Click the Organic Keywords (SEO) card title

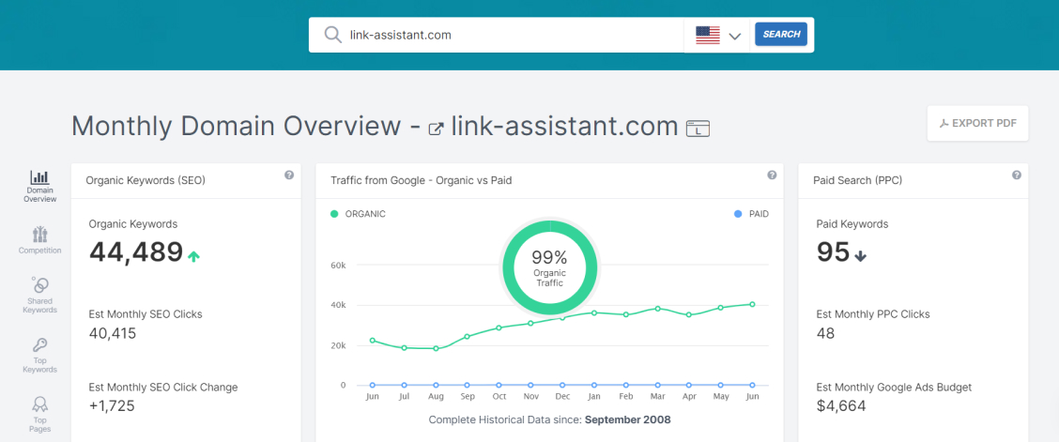[146, 180]
